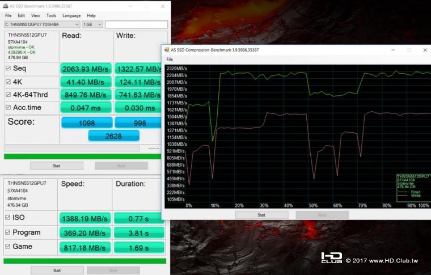
Task: Open the Language menu
Action: click(x=71, y=15)
